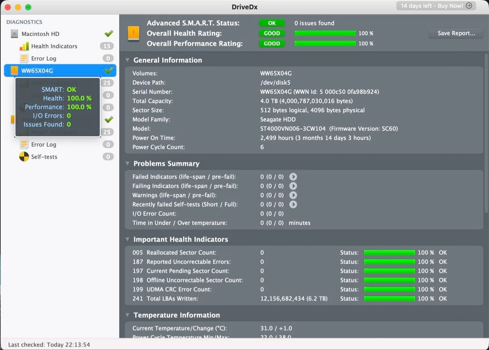Click the Last checked status bar text
Image resolution: width=489 pixels, height=350 pixels.
coord(49,345)
